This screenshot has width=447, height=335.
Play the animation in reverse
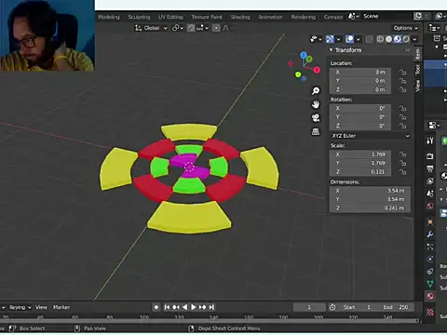[x=184, y=307]
